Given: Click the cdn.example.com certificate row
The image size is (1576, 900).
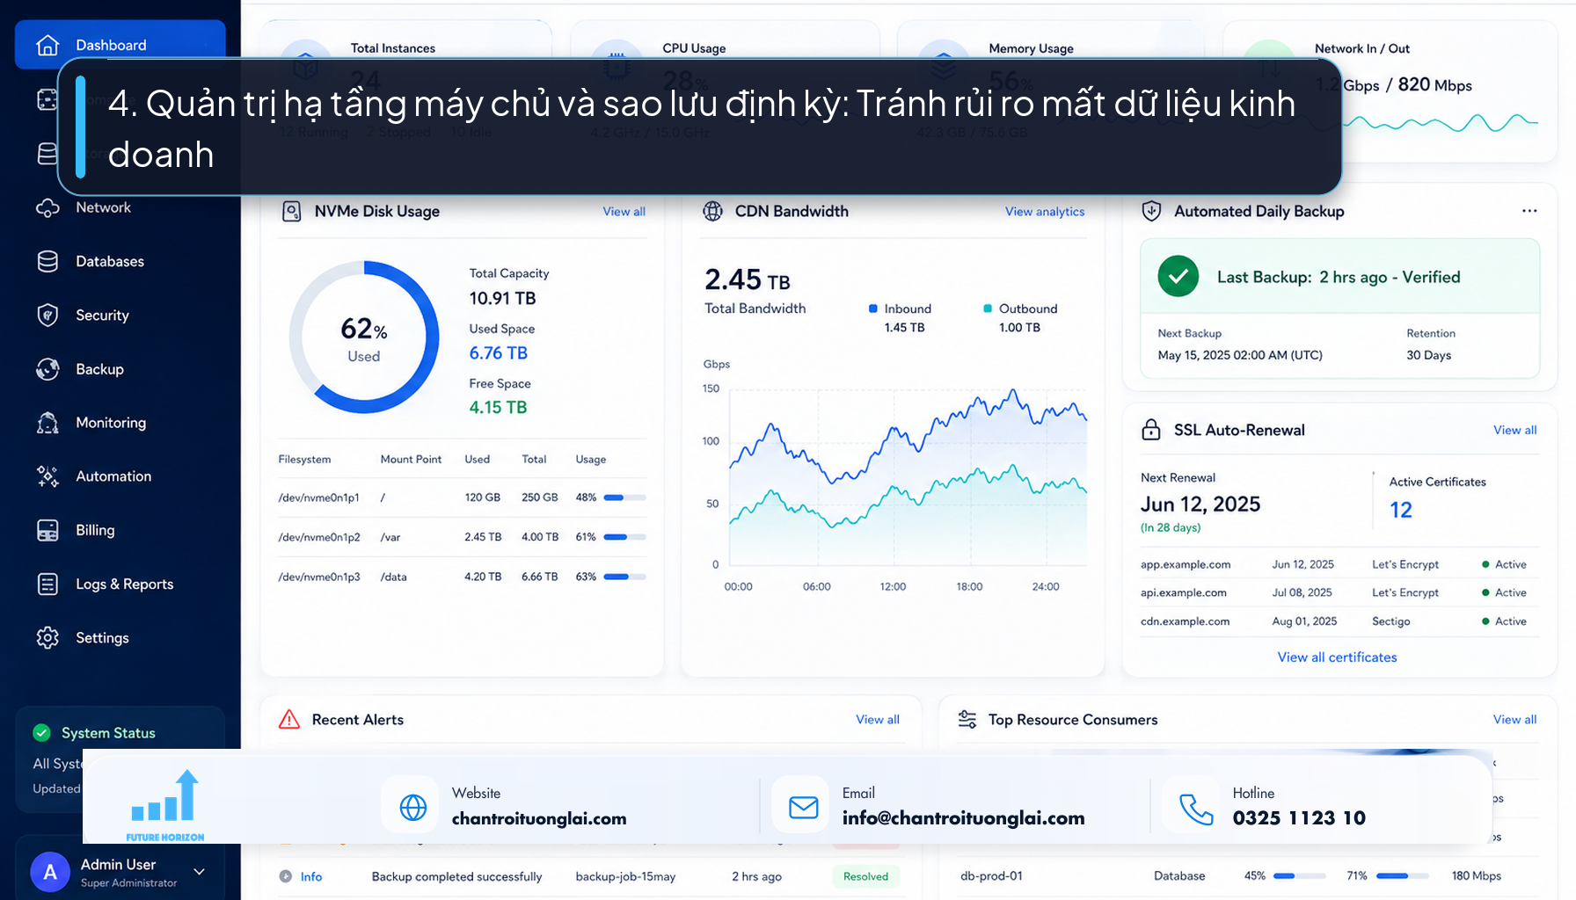Looking at the screenshot, I should click(1339, 621).
